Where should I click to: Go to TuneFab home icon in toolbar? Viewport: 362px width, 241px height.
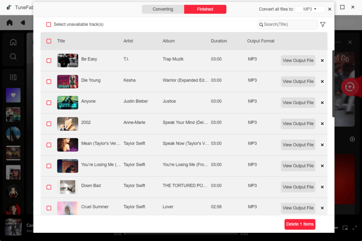10,23
